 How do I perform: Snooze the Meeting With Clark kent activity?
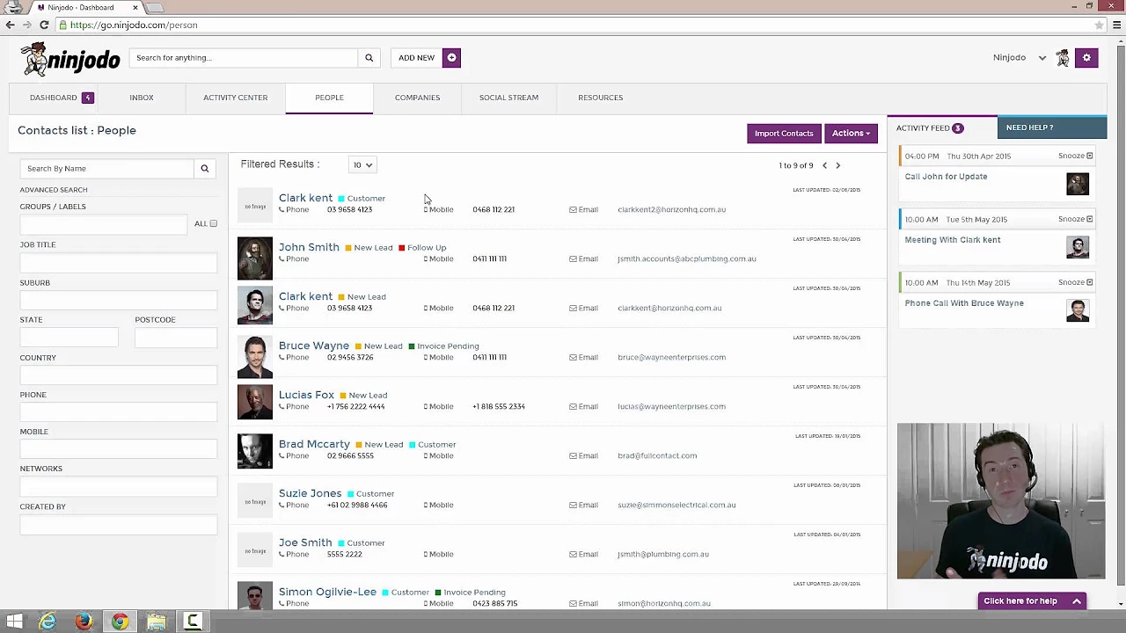(x=1076, y=220)
